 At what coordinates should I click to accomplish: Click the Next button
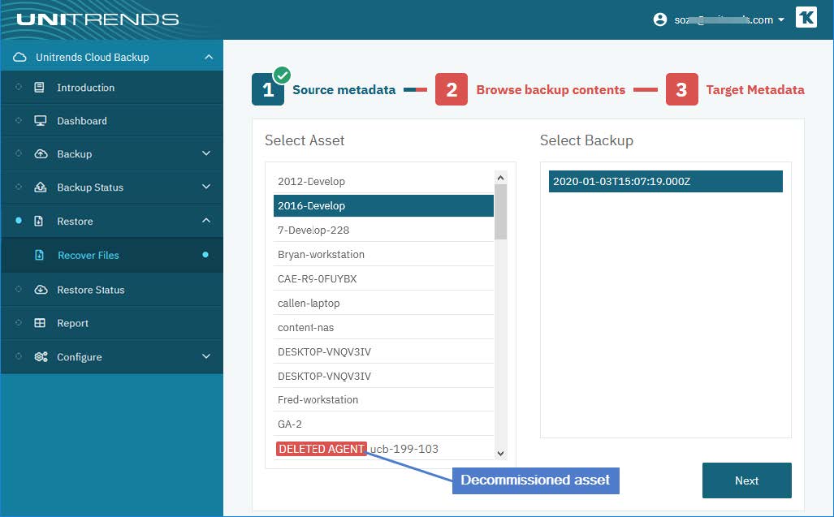coord(747,480)
